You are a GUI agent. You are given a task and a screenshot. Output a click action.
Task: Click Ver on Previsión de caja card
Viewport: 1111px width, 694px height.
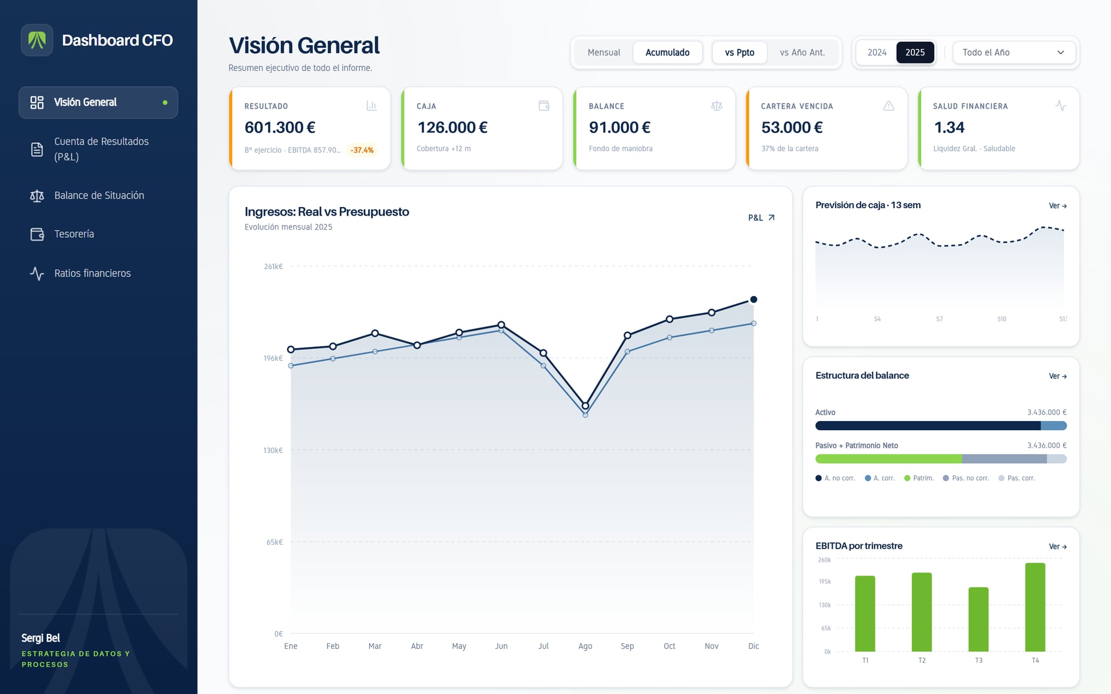pyautogui.click(x=1058, y=206)
